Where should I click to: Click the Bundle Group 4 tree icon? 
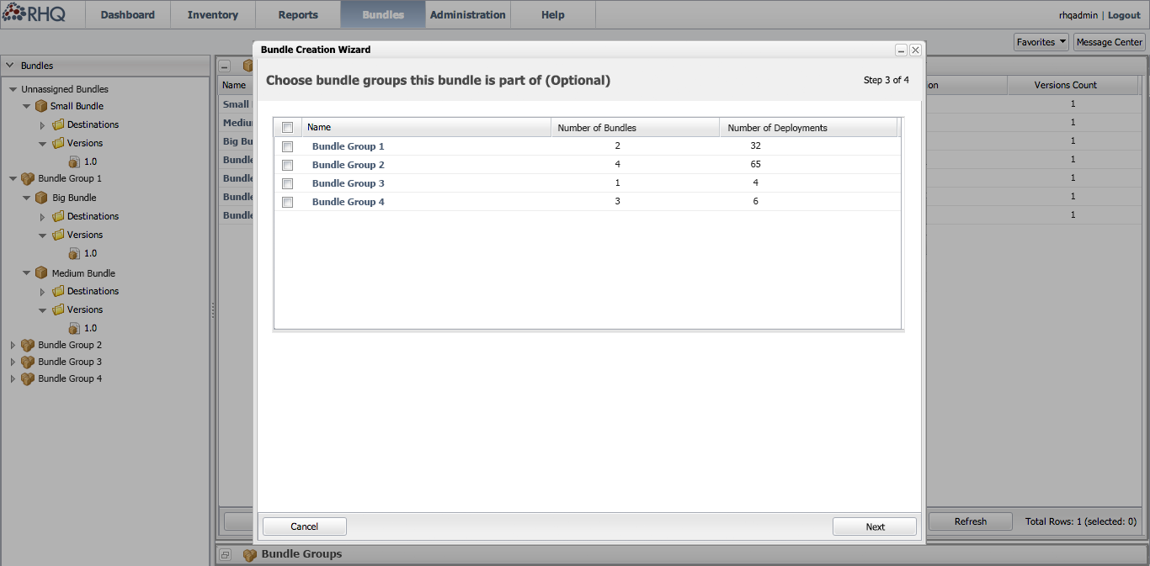coord(28,379)
